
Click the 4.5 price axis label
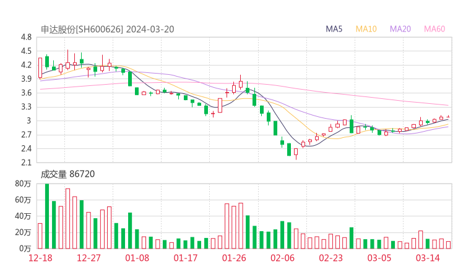pyautogui.click(x=26, y=51)
